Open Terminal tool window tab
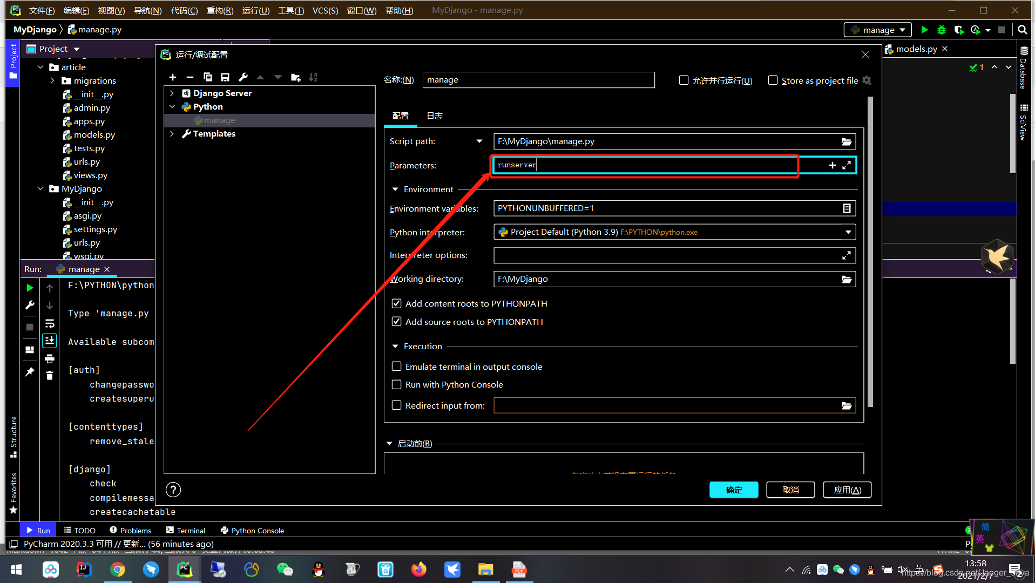The height and width of the screenshot is (583, 1035). point(186,531)
